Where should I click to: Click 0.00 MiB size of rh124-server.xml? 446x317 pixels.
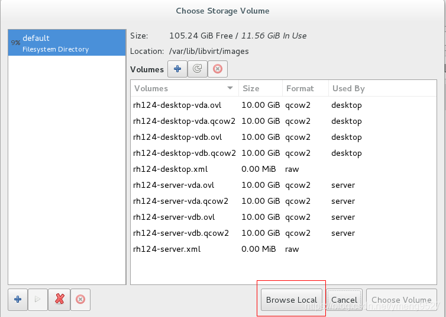[258, 249]
